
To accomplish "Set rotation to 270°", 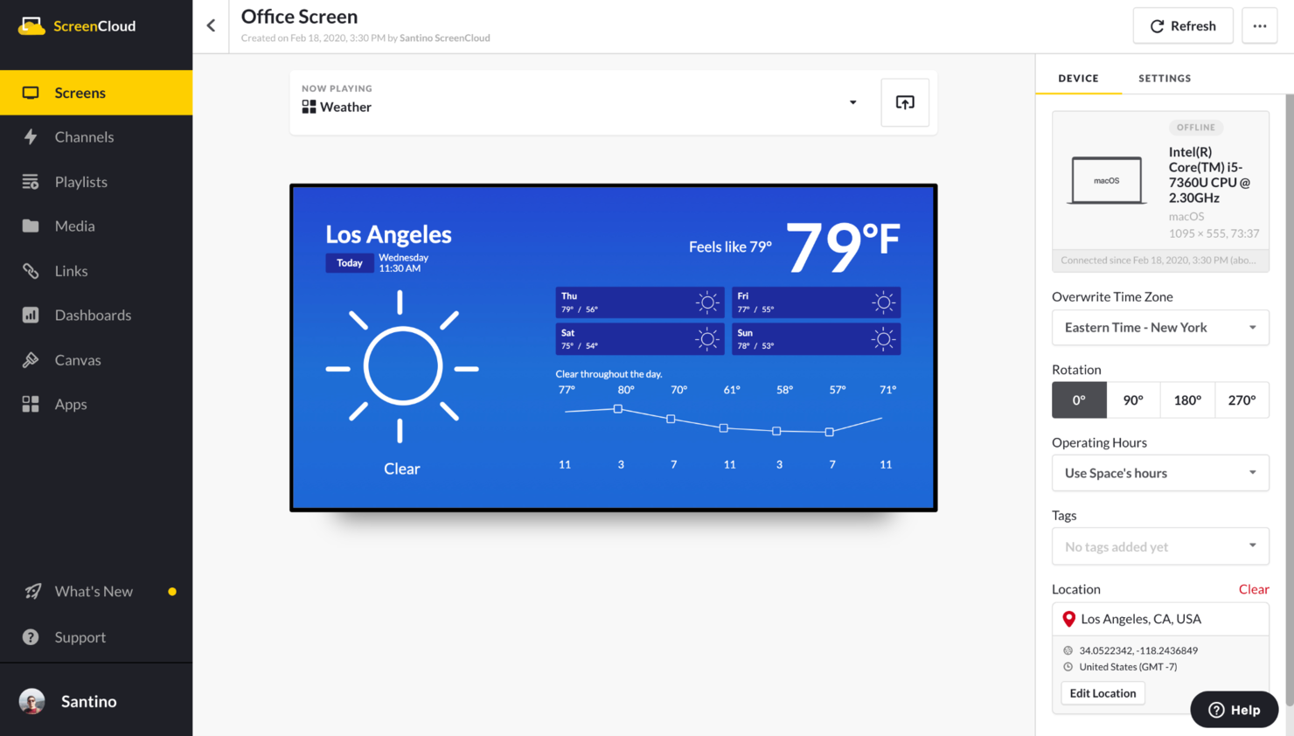I will [1242, 400].
